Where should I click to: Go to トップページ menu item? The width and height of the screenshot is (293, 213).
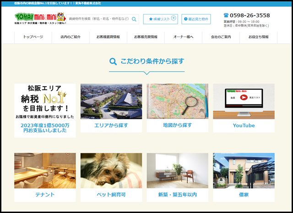coord(33,37)
